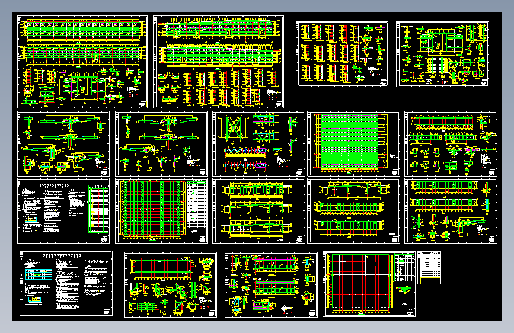Open the sheet with cross-bracing and truss details
Image resolution: width=514 pixels, height=333 pixels.
click(x=258, y=143)
